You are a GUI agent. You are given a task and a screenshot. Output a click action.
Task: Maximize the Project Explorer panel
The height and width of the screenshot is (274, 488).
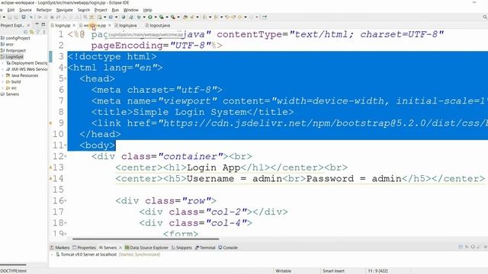[43, 24]
